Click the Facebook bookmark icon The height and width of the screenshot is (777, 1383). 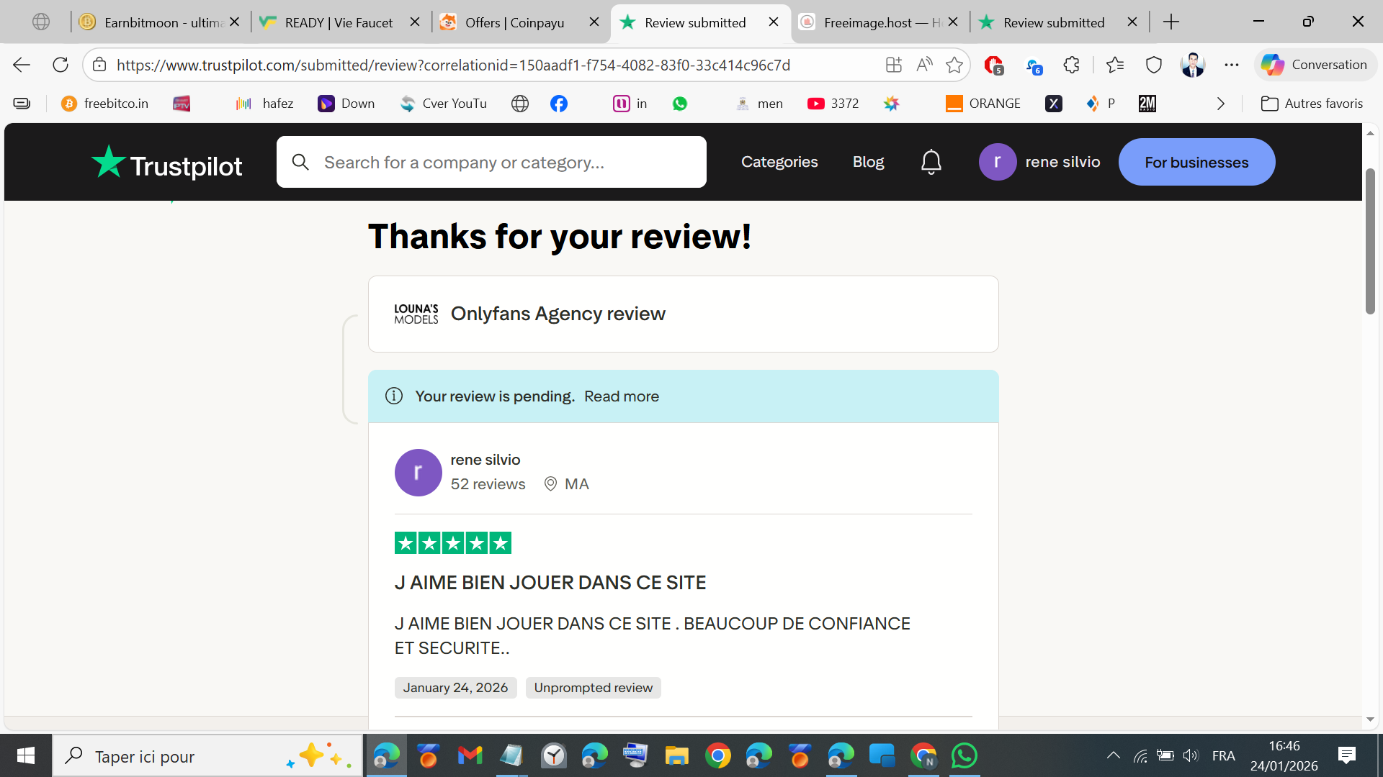(558, 104)
